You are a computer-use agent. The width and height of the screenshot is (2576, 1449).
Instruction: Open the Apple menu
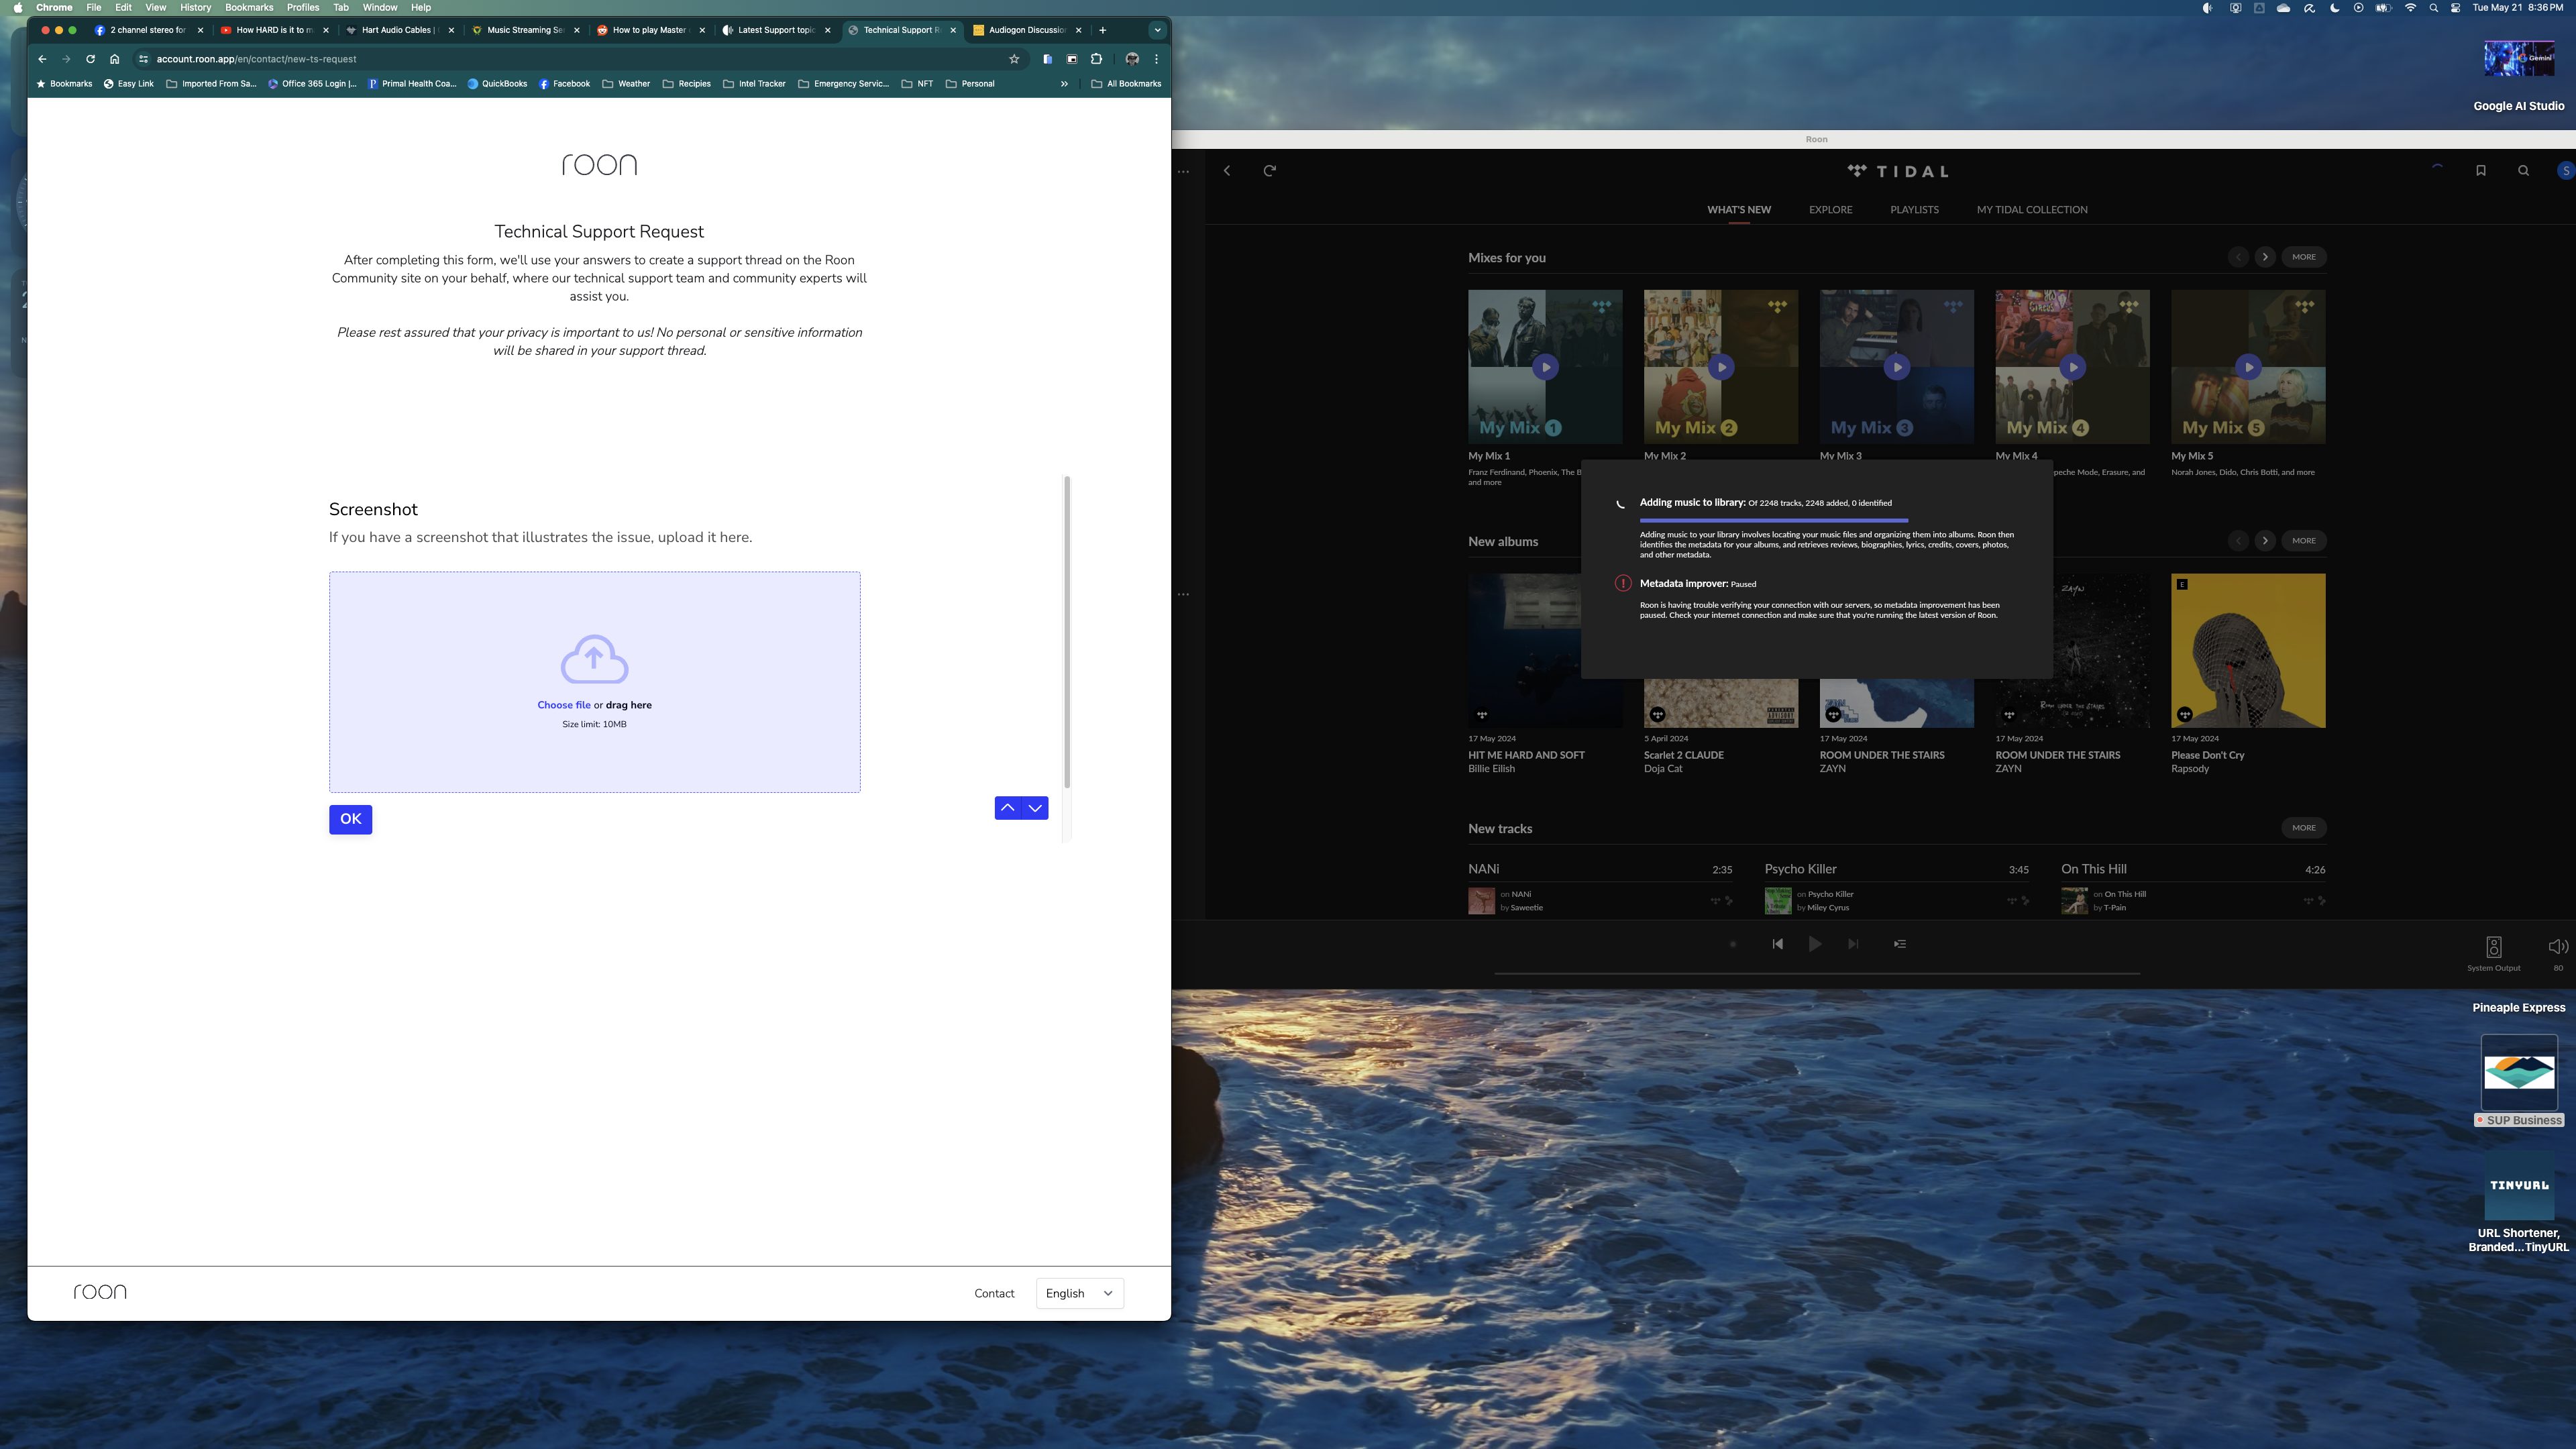[x=17, y=7]
